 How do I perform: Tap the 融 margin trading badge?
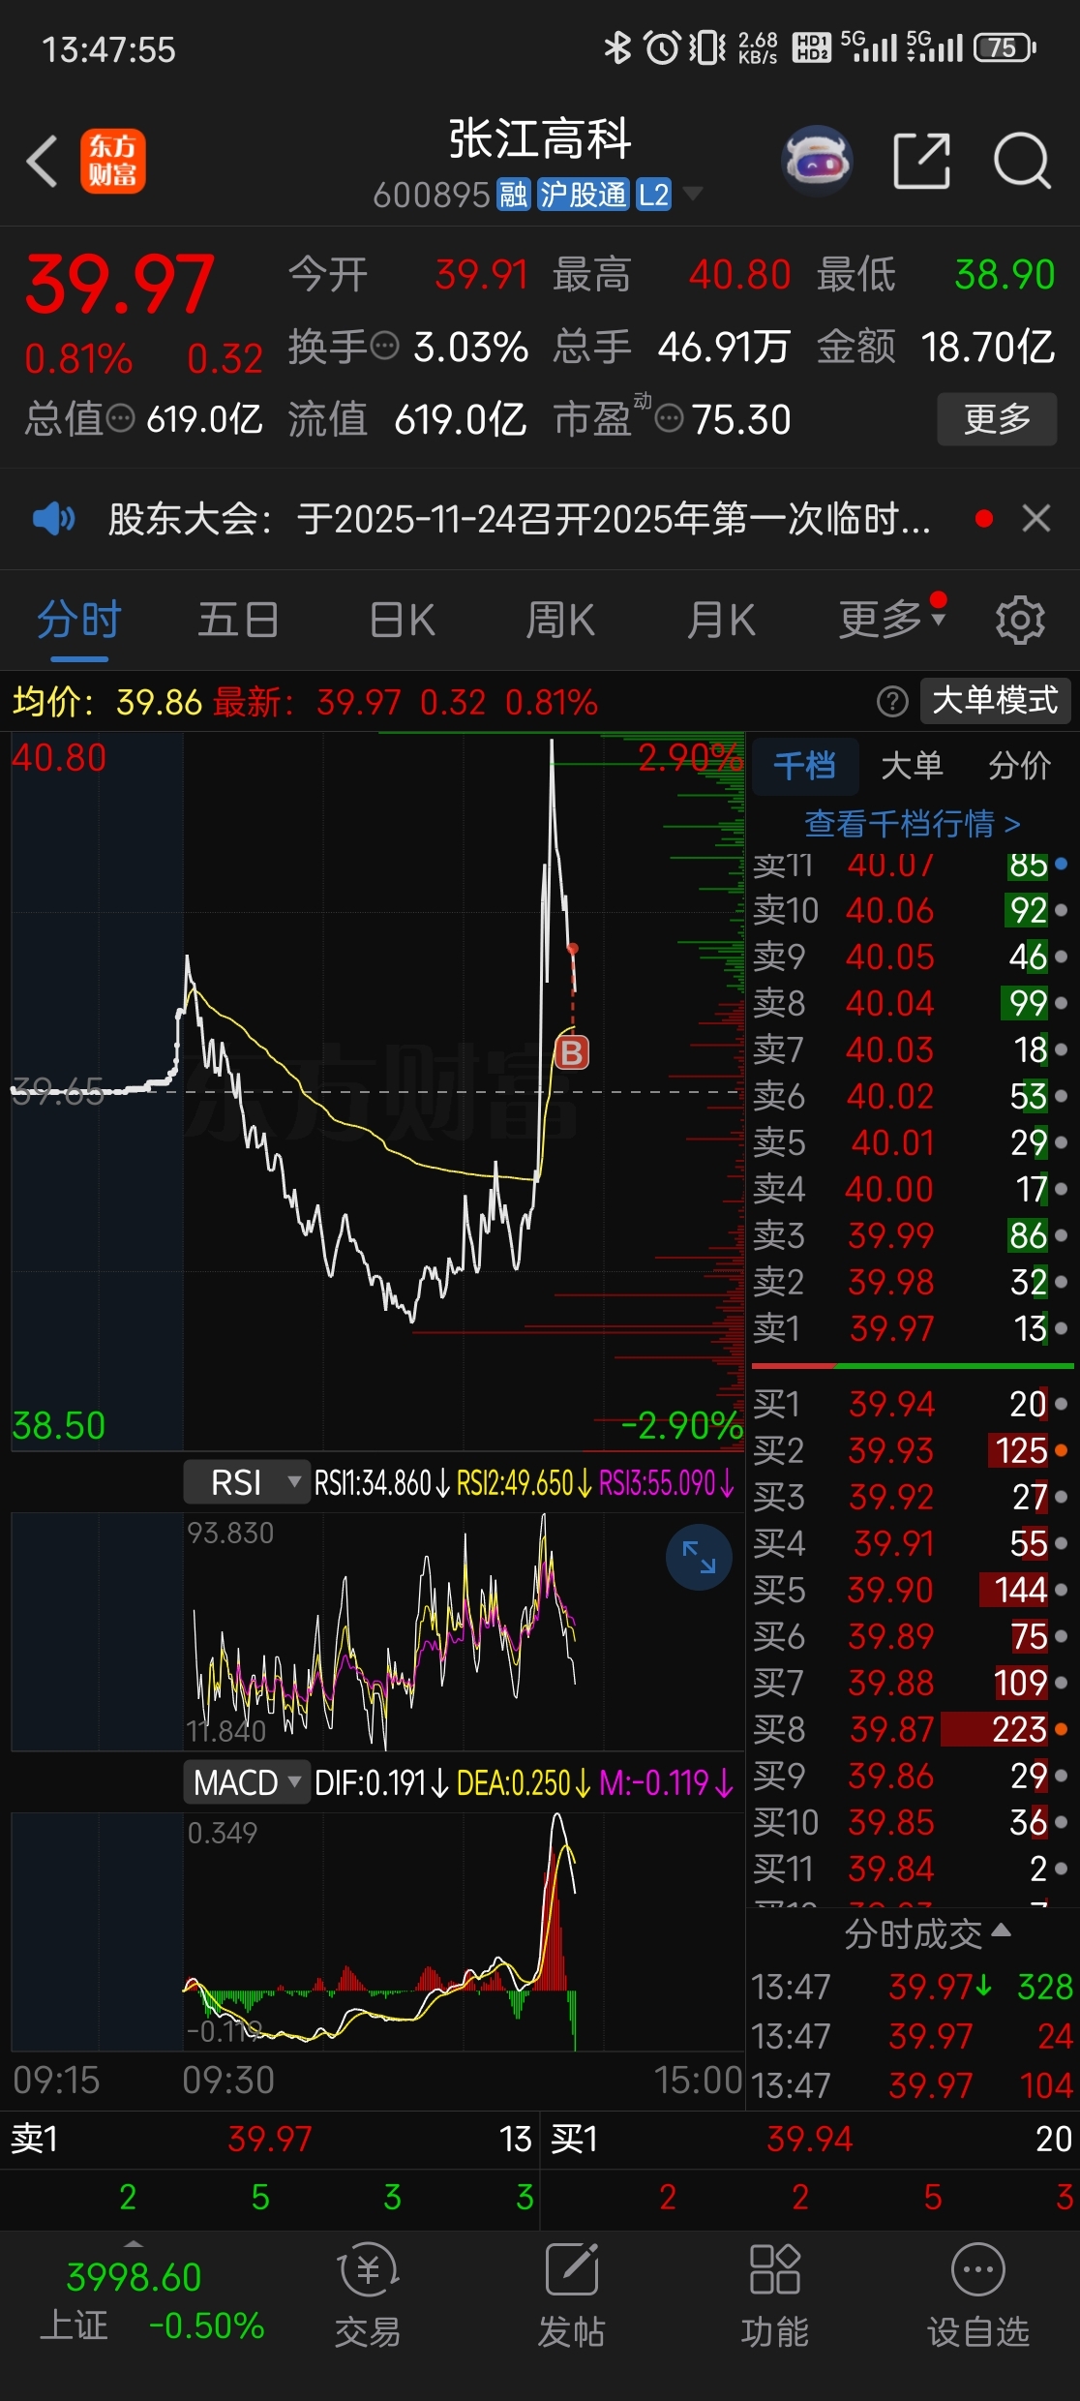point(513,195)
